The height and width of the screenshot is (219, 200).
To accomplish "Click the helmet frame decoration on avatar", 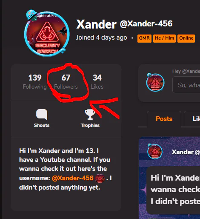I will [x=31, y=15].
